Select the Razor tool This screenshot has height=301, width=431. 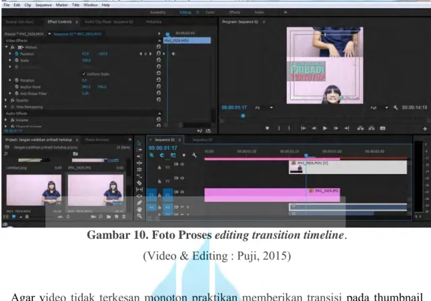click(140, 183)
